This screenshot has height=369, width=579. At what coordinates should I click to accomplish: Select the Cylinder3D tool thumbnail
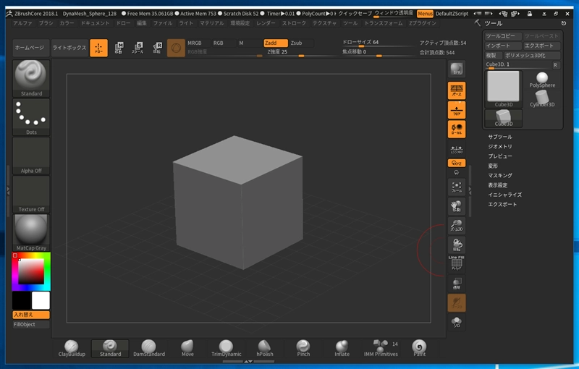(542, 99)
